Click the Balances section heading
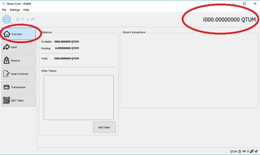Viewport: 260px width, 155px height. pos(47,32)
